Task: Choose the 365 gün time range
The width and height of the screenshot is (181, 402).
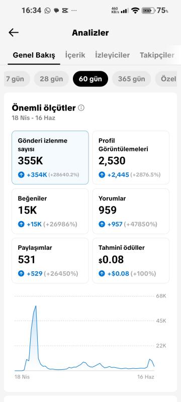Action: [131, 79]
